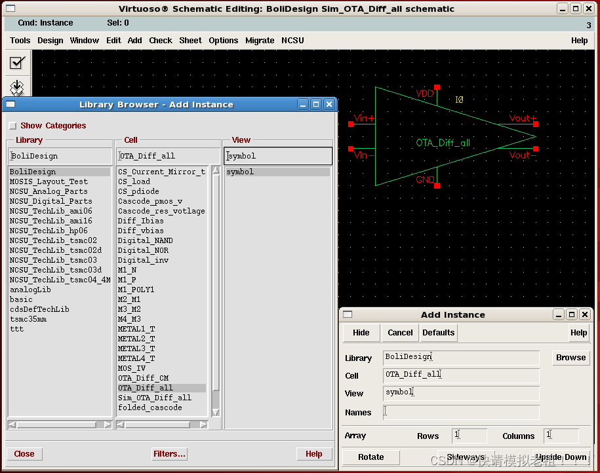Open the Migrate menu

click(260, 41)
